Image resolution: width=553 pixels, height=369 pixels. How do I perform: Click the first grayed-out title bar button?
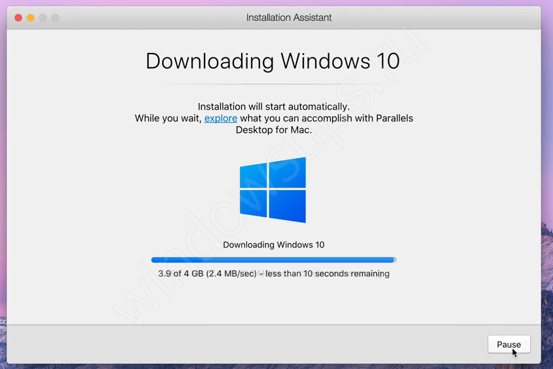point(43,18)
